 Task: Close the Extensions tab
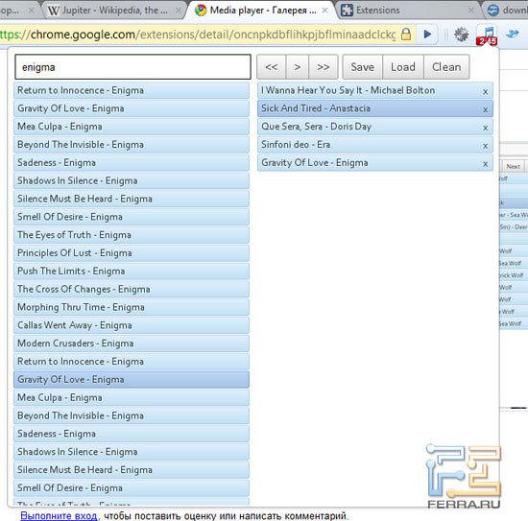[x=471, y=11]
